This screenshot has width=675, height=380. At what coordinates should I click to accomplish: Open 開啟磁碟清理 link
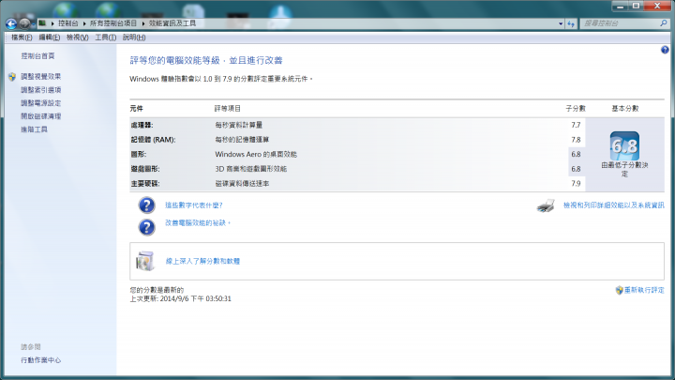point(41,116)
